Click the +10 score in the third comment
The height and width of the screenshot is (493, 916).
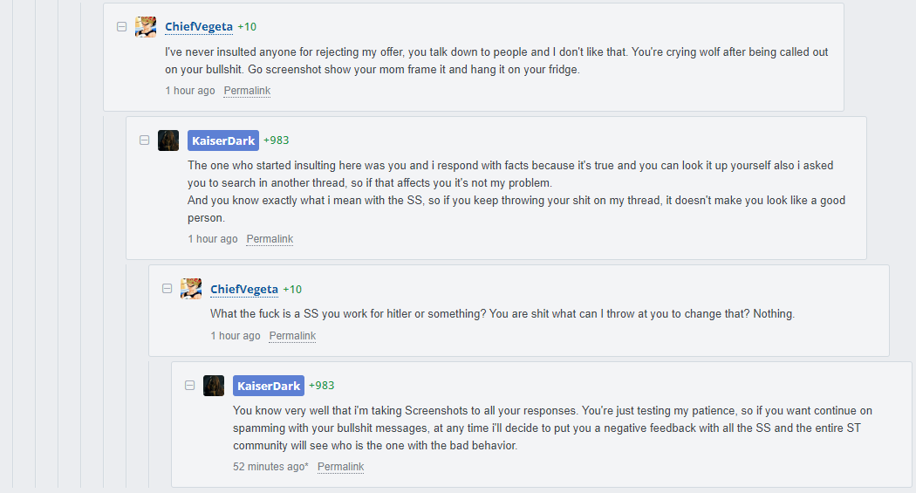[292, 289]
